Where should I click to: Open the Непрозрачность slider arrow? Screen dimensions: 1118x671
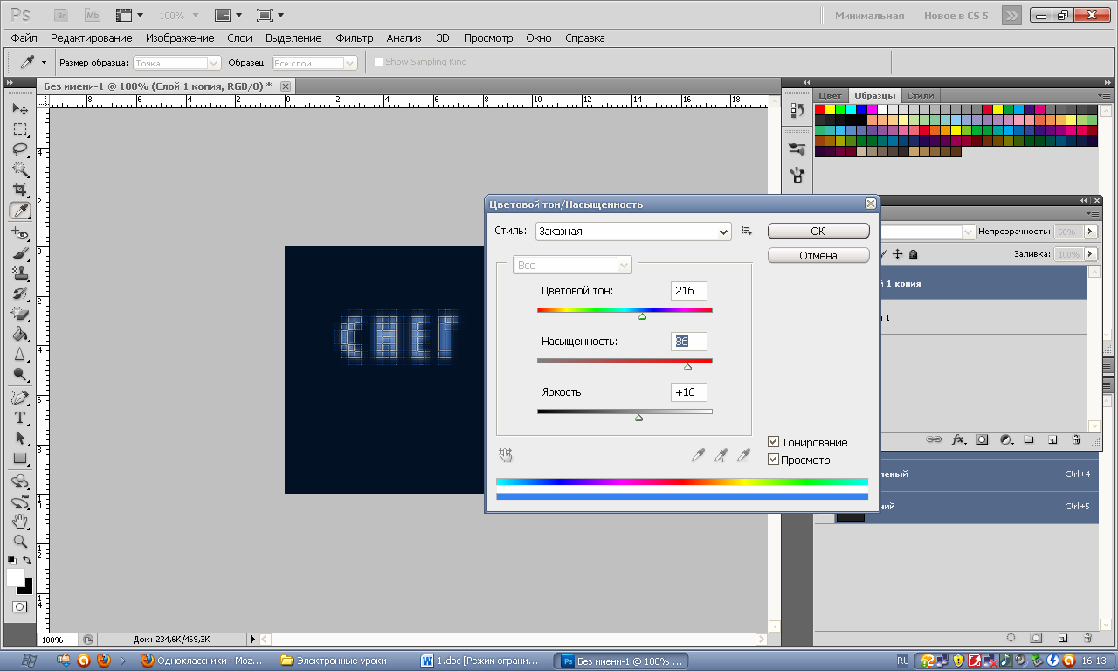(x=1090, y=232)
